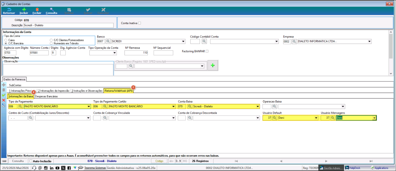Screen dimensions: 396x171
Task: Click the Operacao Baixa lookup magnifier
Action: click(274, 106)
